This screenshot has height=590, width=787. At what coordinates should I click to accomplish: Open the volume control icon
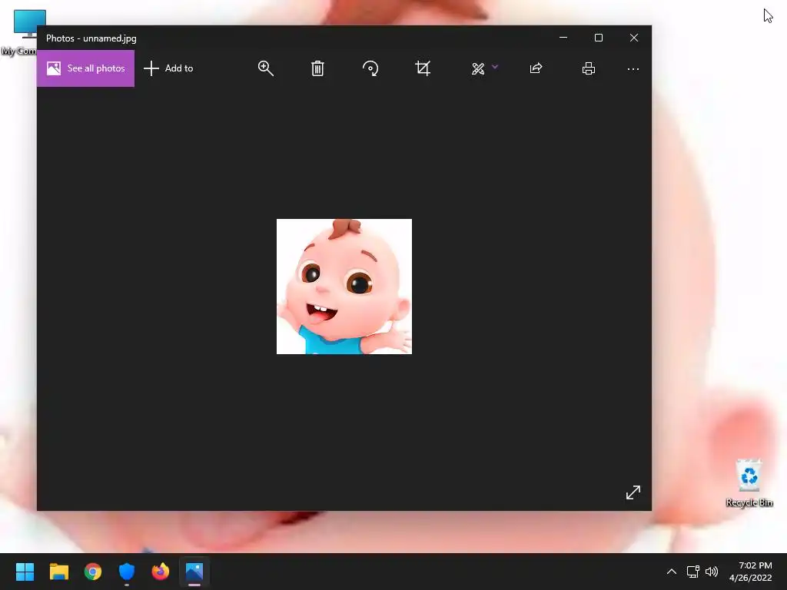pyautogui.click(x=712, y=572)
